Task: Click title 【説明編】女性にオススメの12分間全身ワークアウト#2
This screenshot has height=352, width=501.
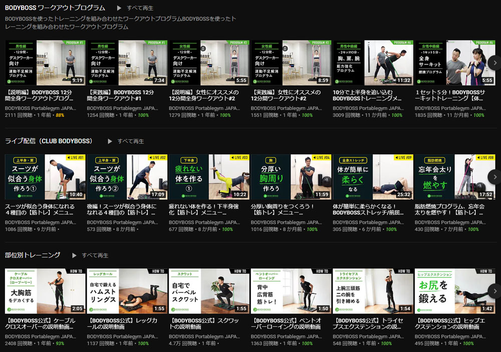Action: [x=204, y=95]
